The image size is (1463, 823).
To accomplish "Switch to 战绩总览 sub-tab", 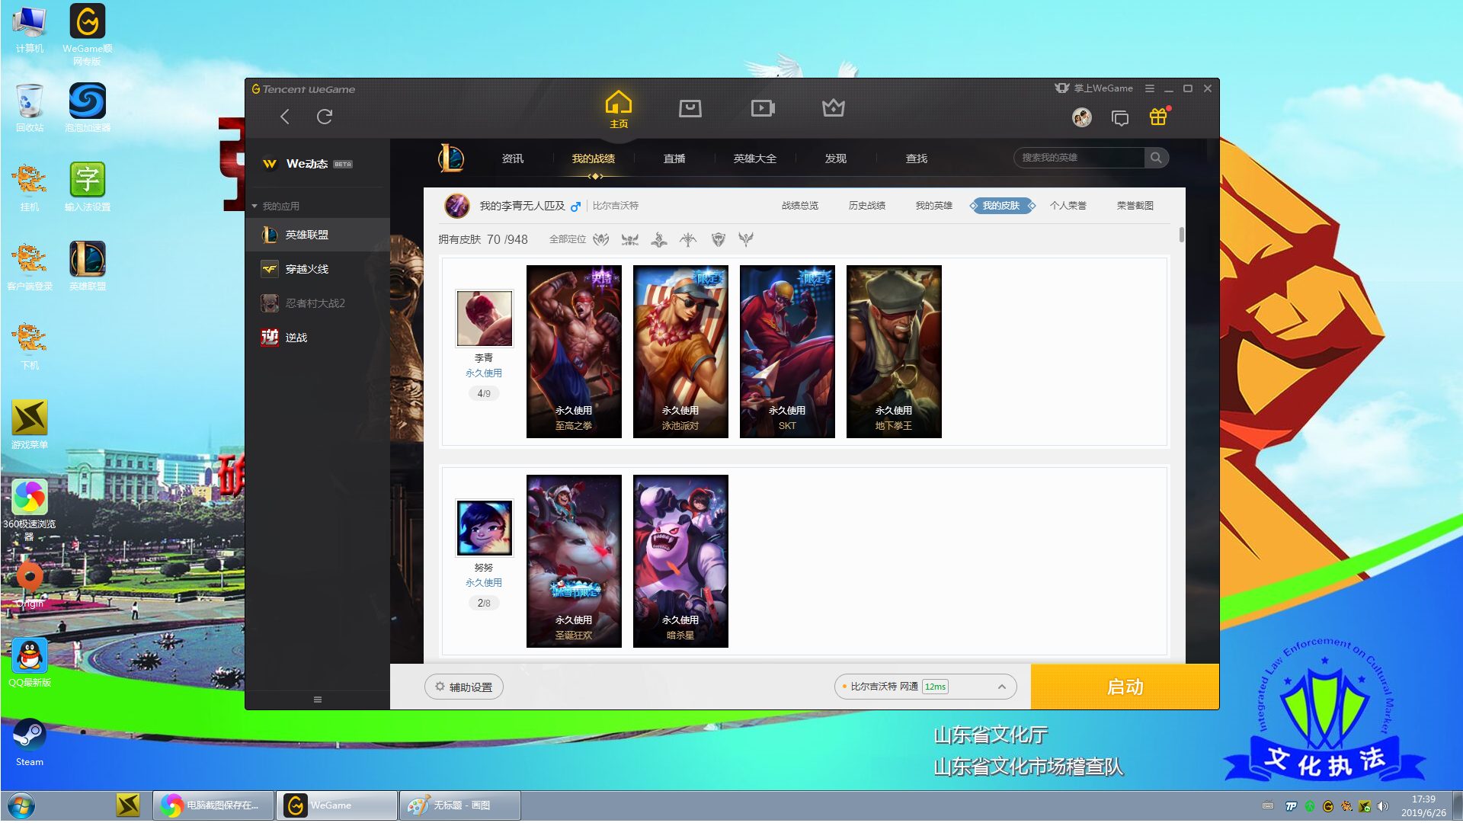I will (x=800, y=206).
